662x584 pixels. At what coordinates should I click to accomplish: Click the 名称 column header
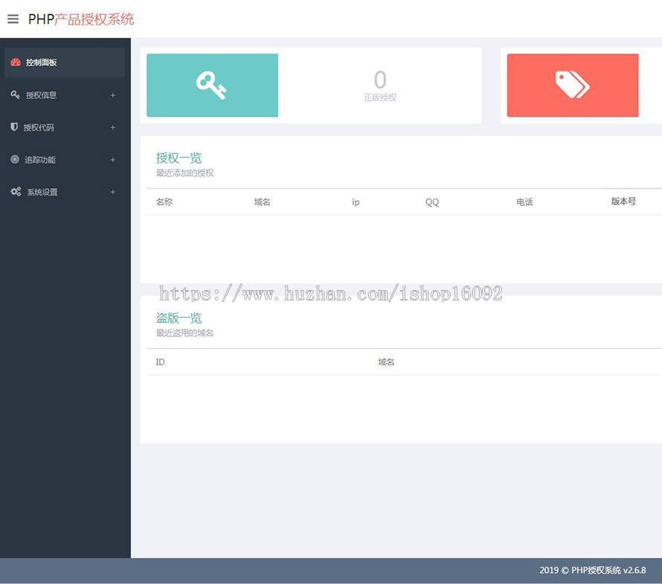tap(164, 202)
